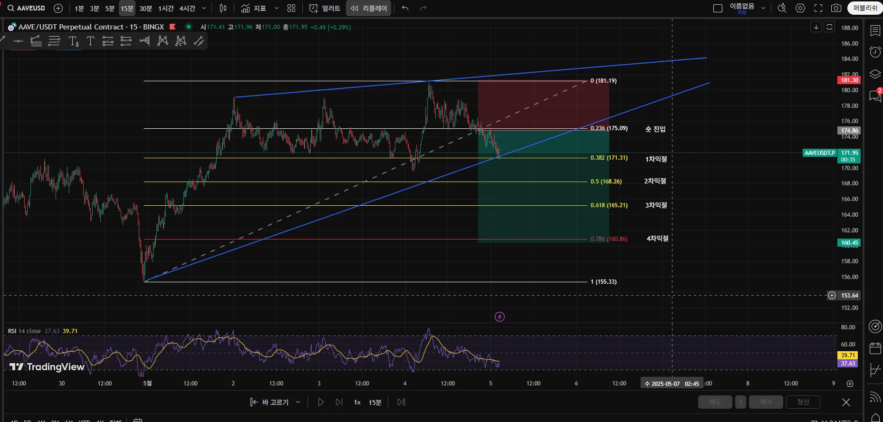Toggle auto-fit scale button near price axis
The width and height of the screenshot is (883, 422).
(x=829, y=27)
